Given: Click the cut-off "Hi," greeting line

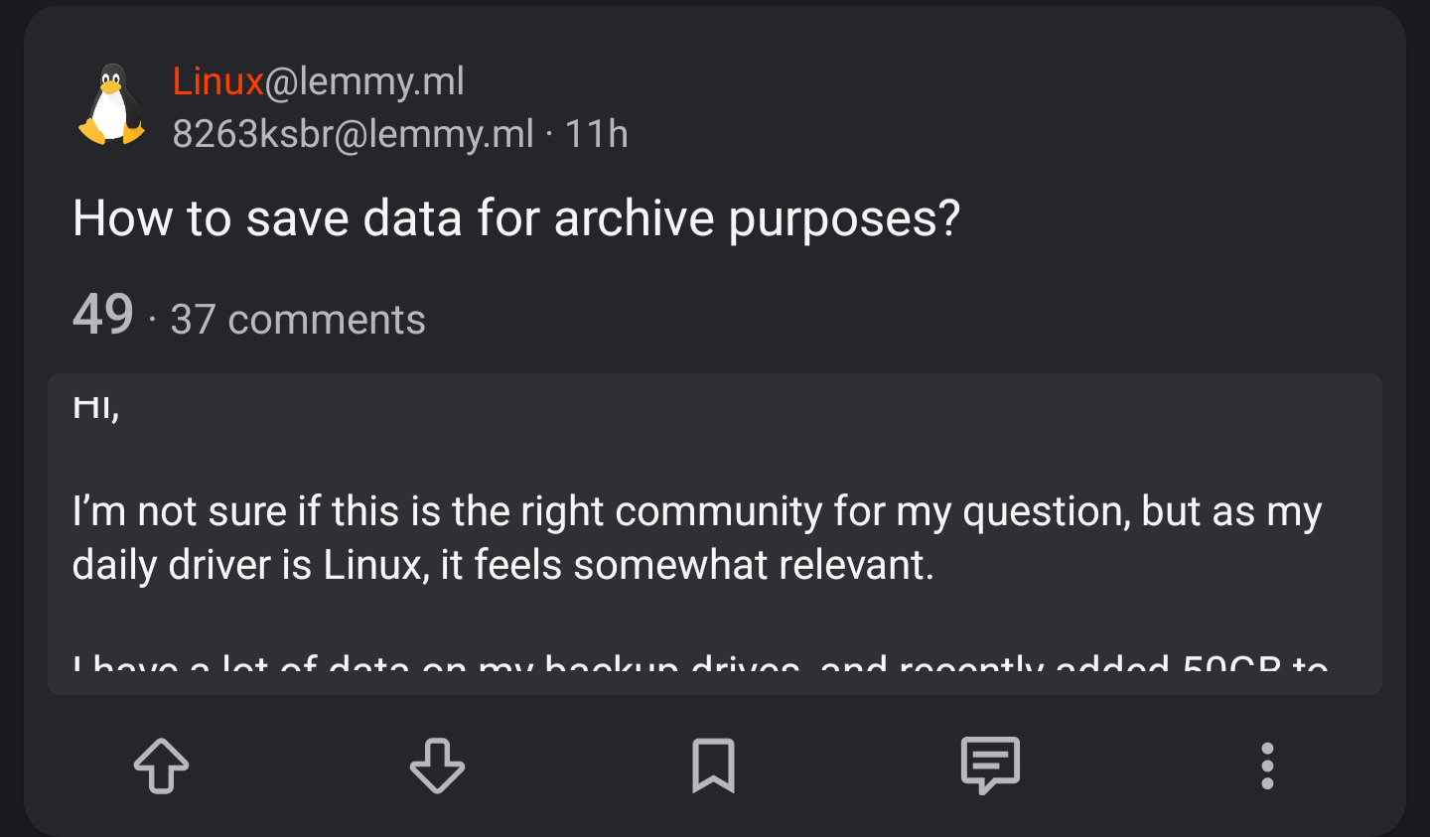Looking at the screenshot, I should pos(96,407).
